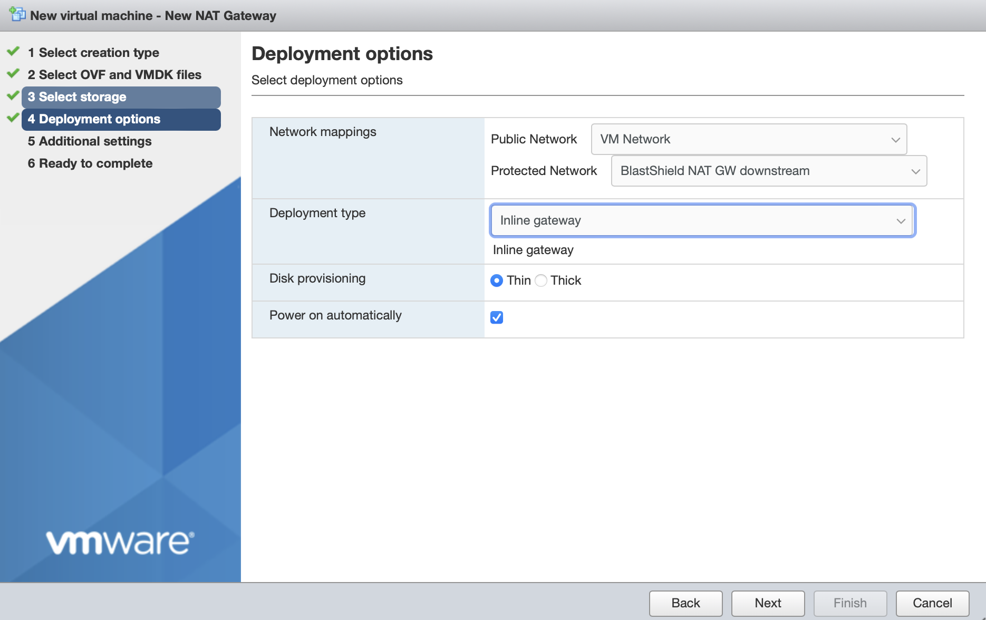Click the Next button
Viewport: 986px width, 620px height.
[x=767, y=603]
